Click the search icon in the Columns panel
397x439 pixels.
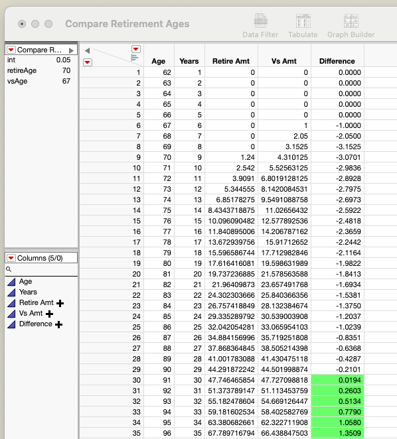9,269
